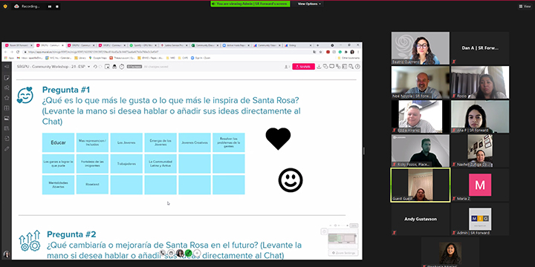The width and height of the screenshot is (535, 267).
Task: Stop the Zoom recording
Action: (57, 7)
